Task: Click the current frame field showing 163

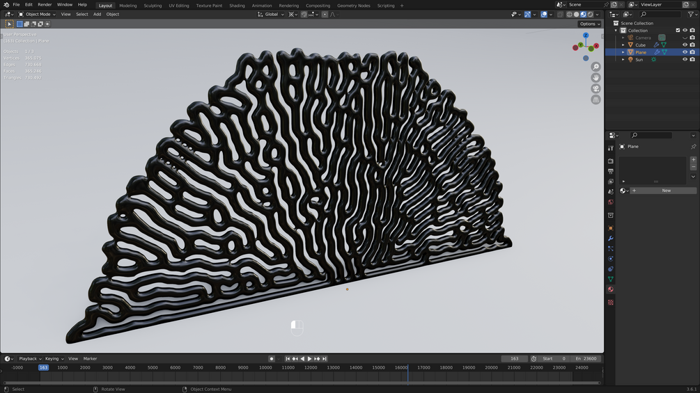Action: (514, 359)
